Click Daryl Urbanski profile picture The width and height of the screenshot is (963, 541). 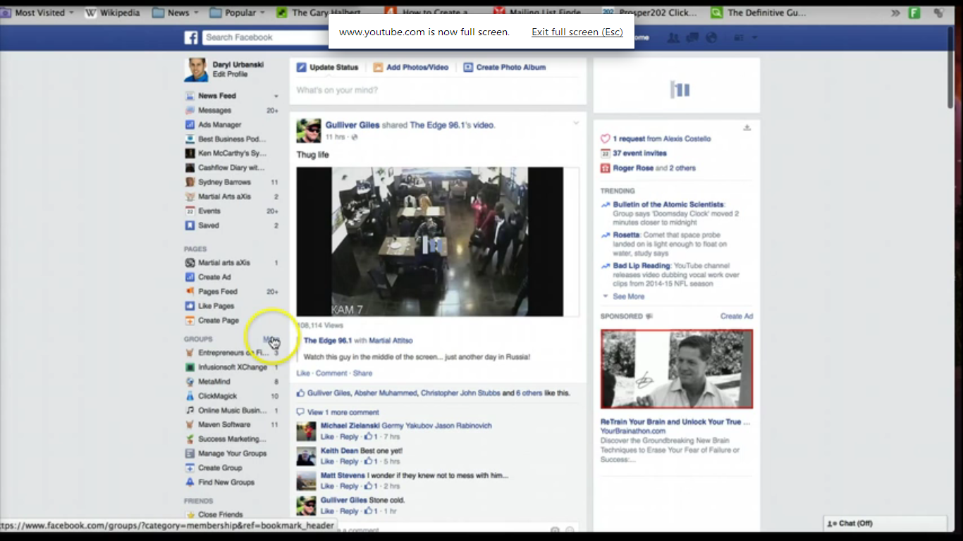pos(196,69)
